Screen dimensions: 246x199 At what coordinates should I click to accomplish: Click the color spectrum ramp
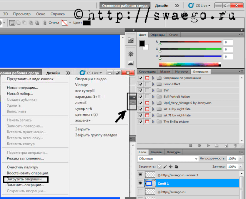[190, 64]
